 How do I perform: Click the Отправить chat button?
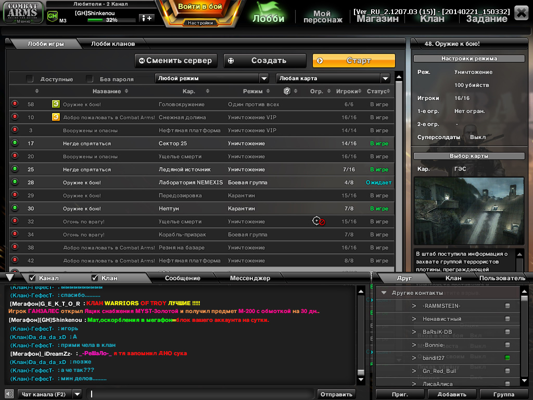click(336, 394)
